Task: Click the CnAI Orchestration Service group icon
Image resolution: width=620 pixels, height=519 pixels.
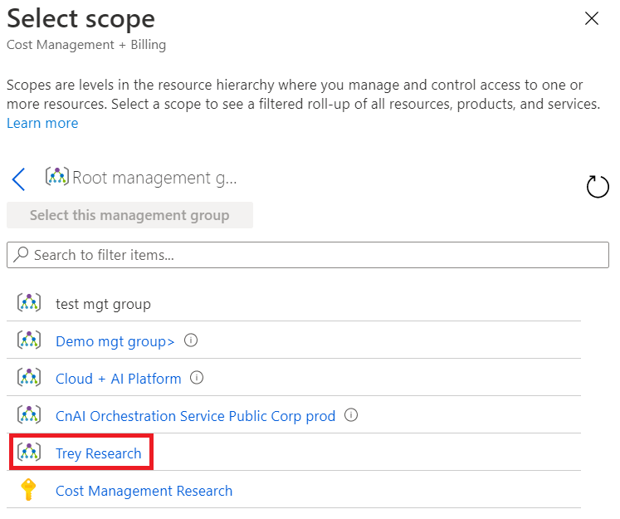Action: click(29, 415)
